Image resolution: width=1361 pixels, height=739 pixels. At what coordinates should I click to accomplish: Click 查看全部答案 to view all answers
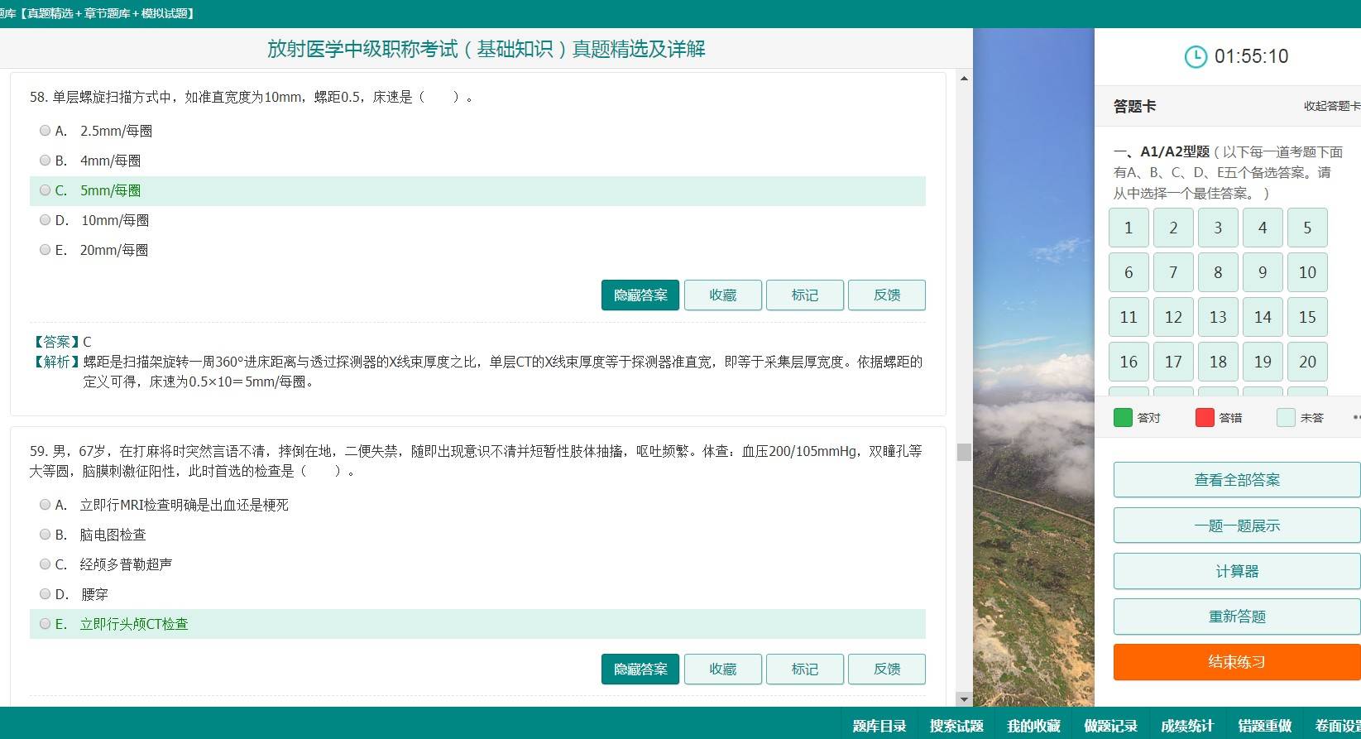(x=1237, y=480)
